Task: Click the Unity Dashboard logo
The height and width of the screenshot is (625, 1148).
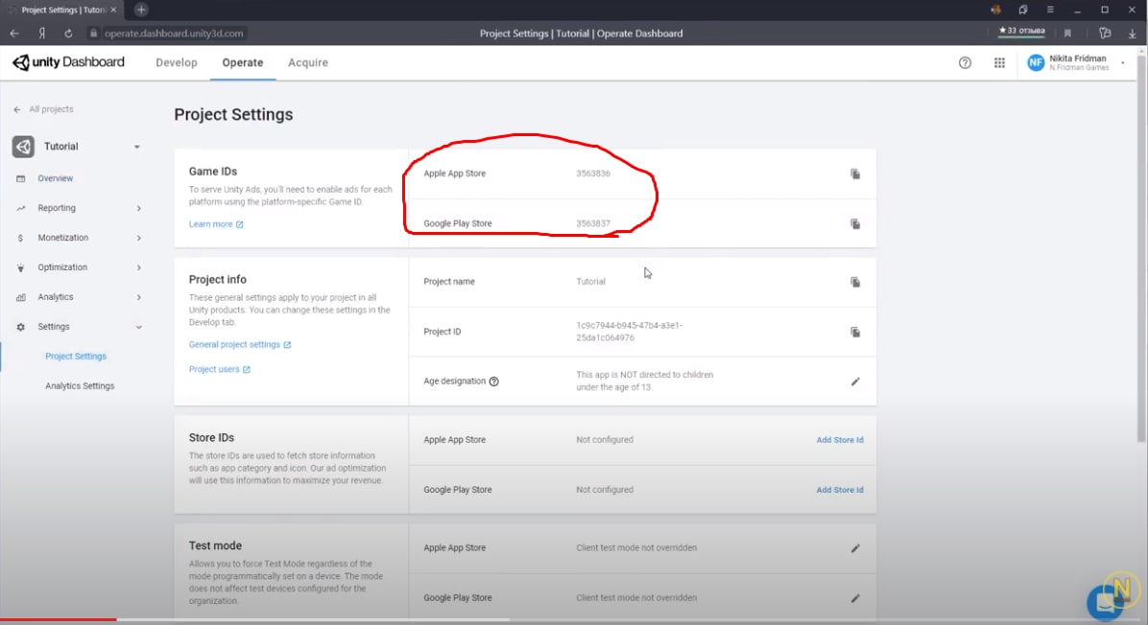Action: pos(68,62)
